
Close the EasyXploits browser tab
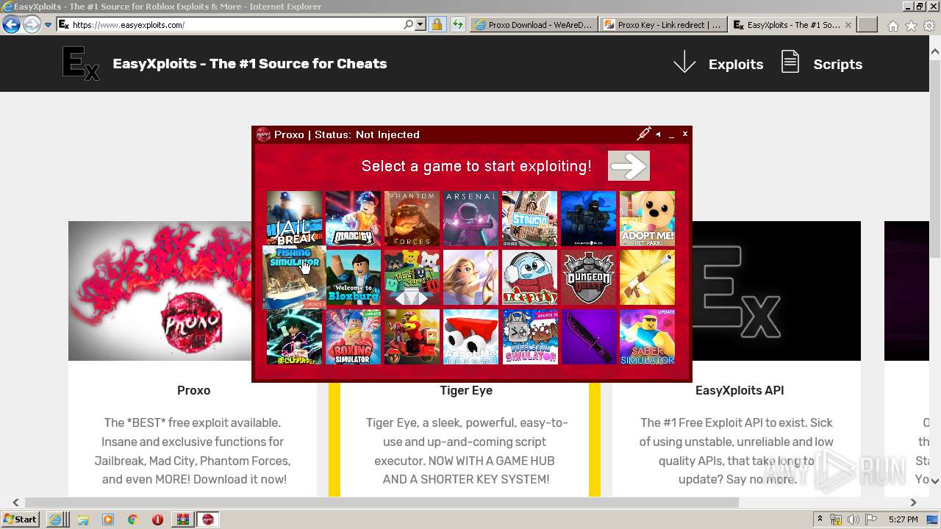(x=848, y=24)
